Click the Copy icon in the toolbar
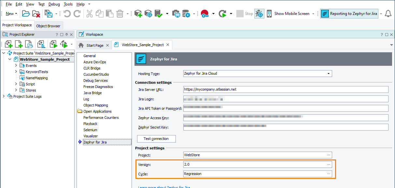The height and width of the screenshot is (188, 395). tap(100, 14)
